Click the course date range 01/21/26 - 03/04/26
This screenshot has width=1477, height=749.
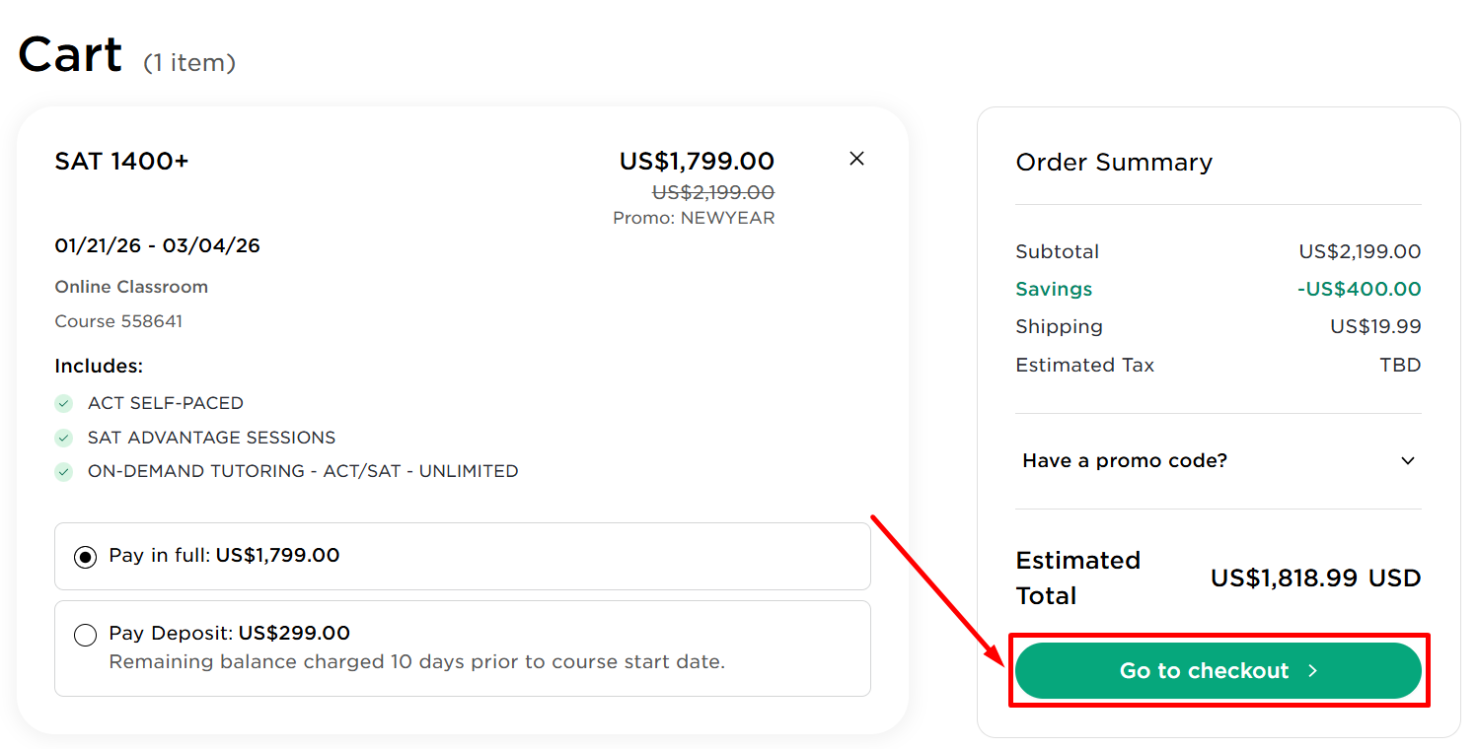click(x=157, y=245)
